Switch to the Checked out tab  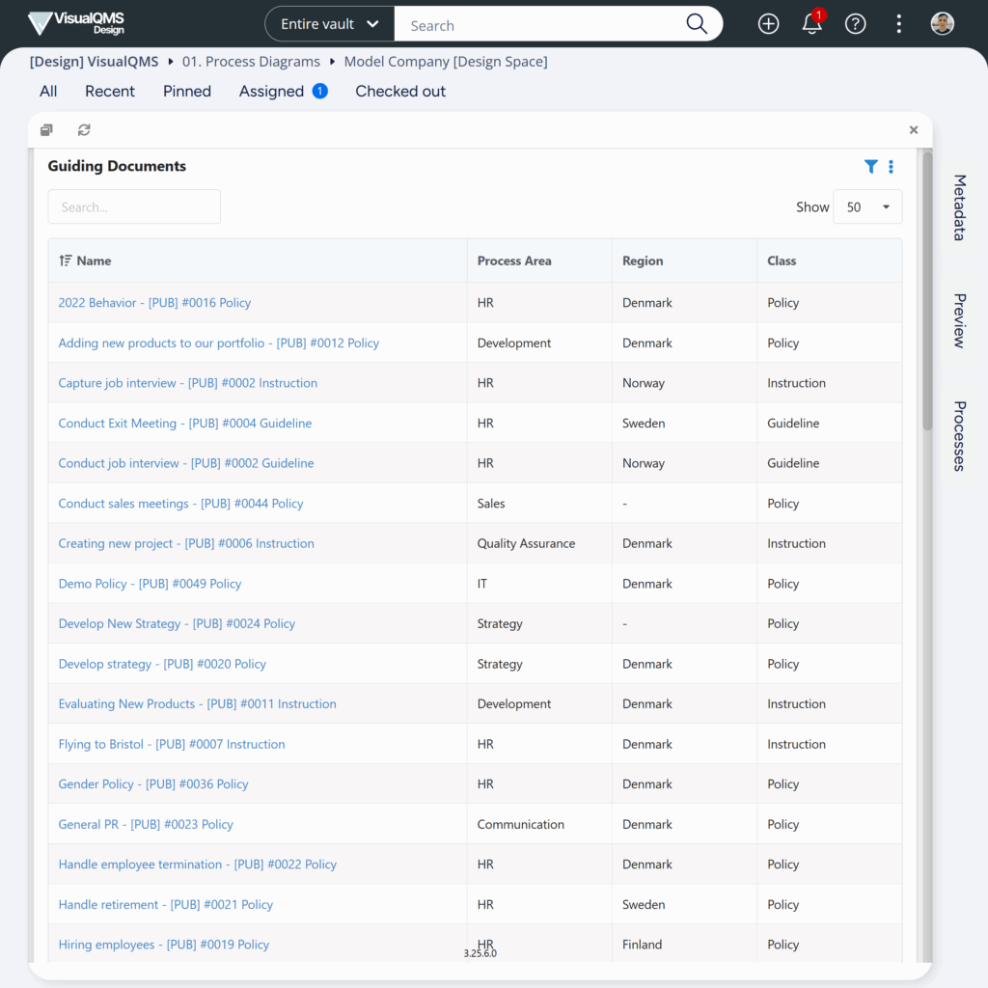point(400,92)
